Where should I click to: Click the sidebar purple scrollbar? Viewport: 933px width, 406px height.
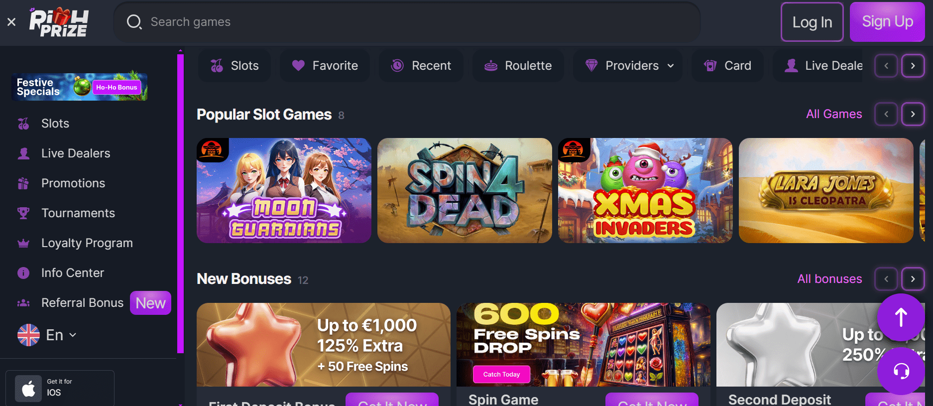180,203
